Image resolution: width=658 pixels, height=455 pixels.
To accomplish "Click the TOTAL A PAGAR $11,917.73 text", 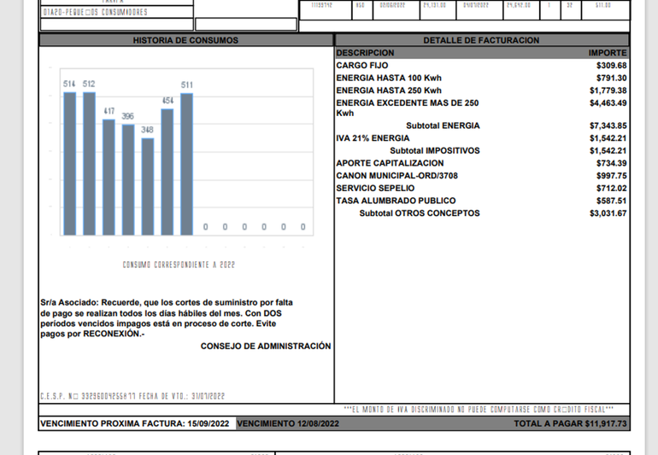I will coord(570,423).
